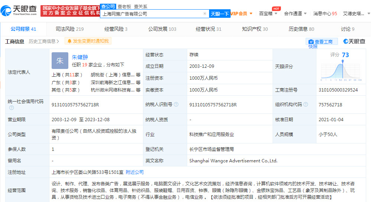The width and height of the screenshot is (371, 202).
Task: Click the bell icon for change notifications
Action: click(69, 41)
